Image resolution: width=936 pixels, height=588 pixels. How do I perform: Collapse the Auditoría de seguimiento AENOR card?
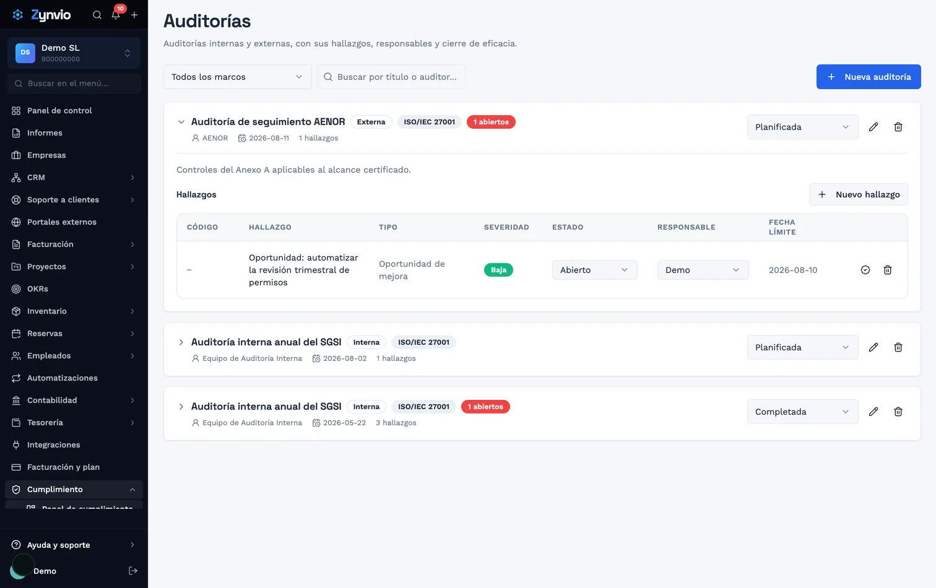point(181,122)
